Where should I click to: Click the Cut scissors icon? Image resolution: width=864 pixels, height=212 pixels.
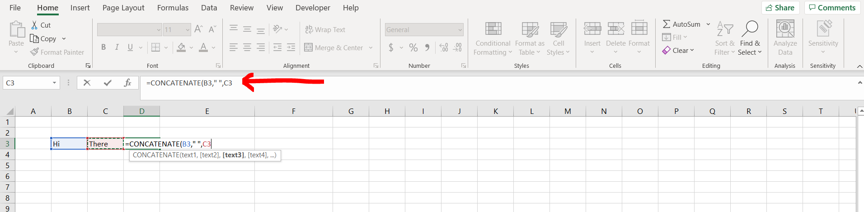(34, 25)
